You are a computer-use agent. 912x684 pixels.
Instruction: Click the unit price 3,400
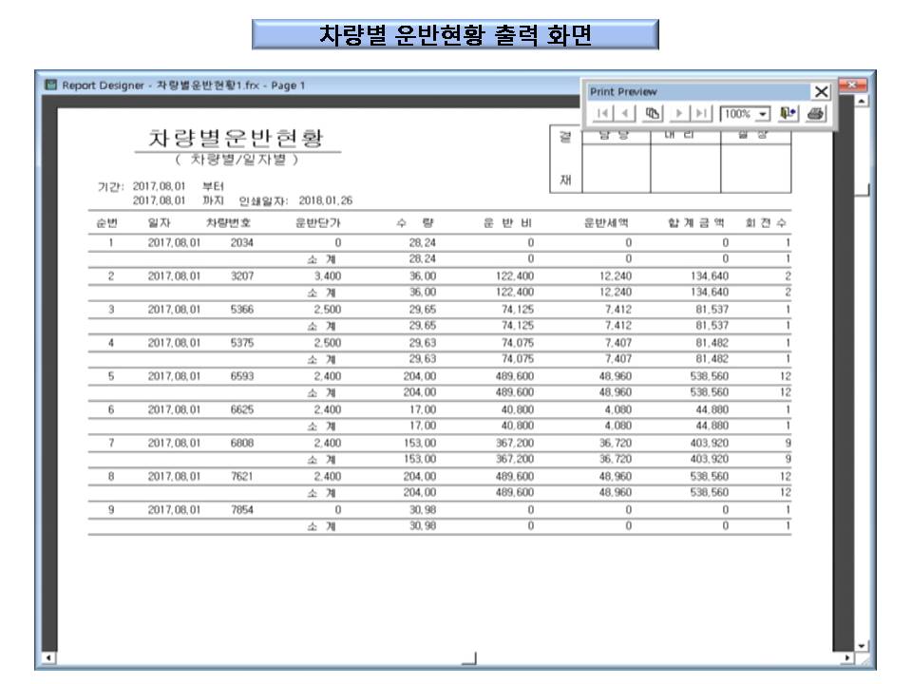[x=328, y=275]
